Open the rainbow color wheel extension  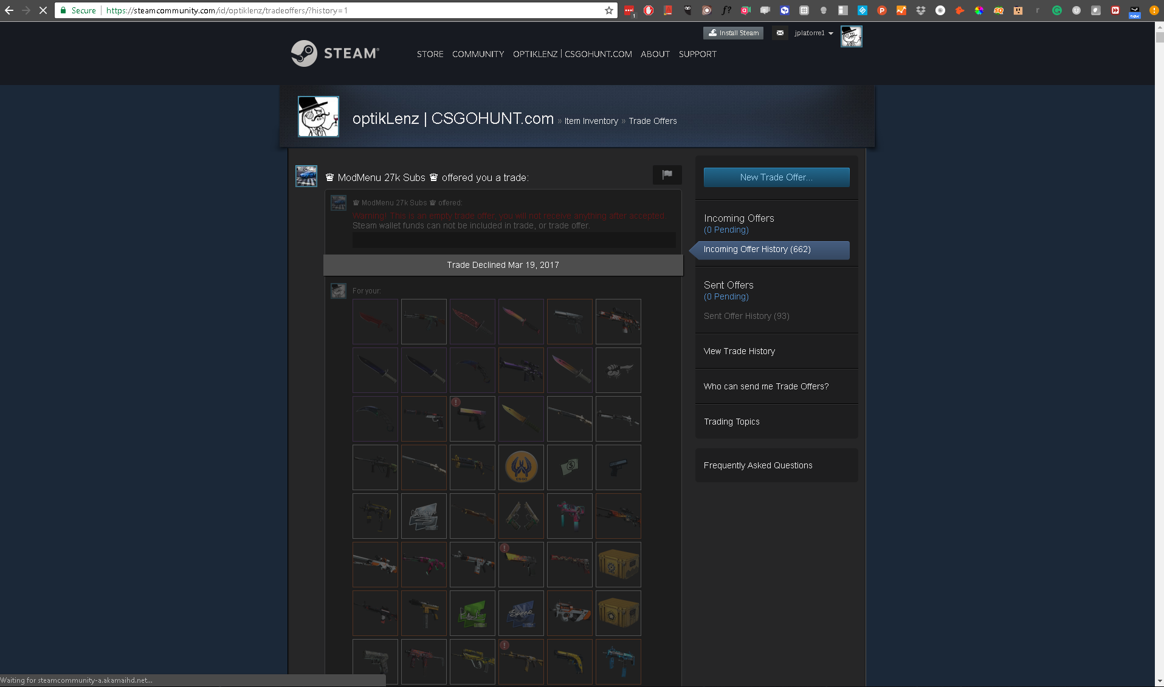[x=979, y=10]
